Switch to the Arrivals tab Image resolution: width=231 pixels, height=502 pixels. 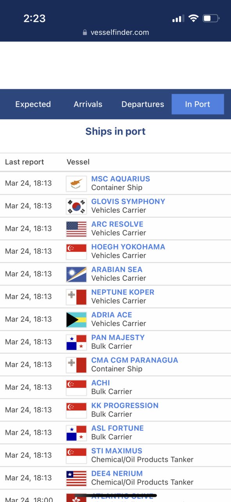point(88,104)
